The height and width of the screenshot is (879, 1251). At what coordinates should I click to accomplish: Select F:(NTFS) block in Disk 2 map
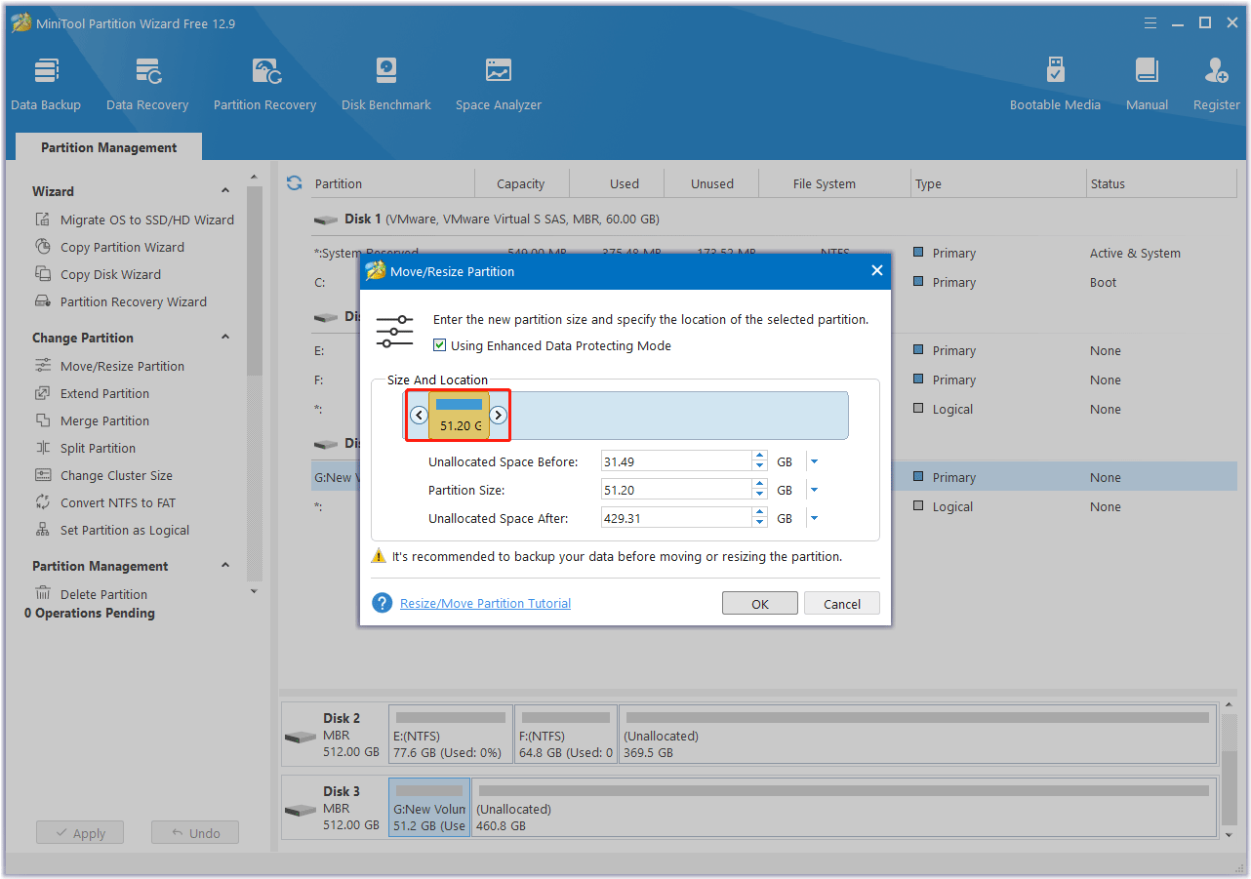[566, 735]
